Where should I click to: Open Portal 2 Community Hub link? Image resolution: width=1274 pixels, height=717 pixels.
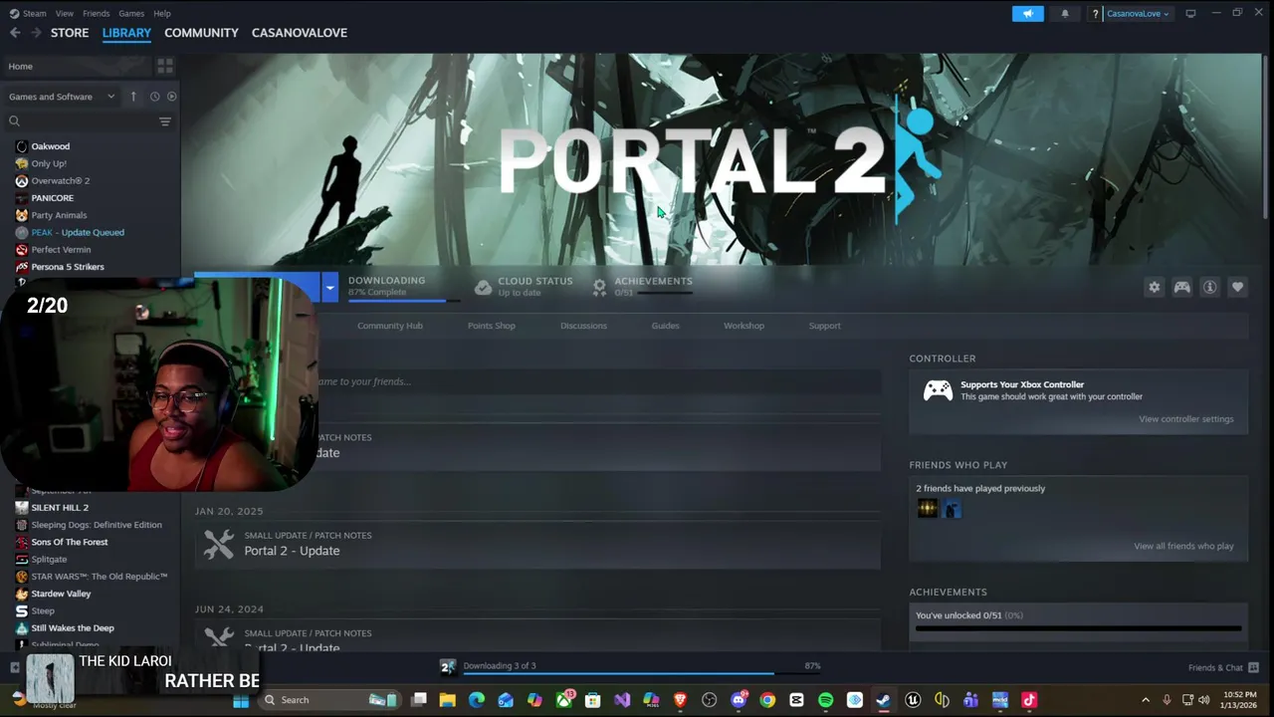pos(390,326)
